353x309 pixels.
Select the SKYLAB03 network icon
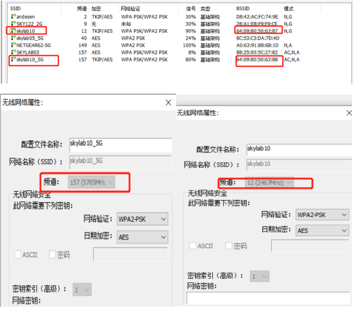click(13, 52)
